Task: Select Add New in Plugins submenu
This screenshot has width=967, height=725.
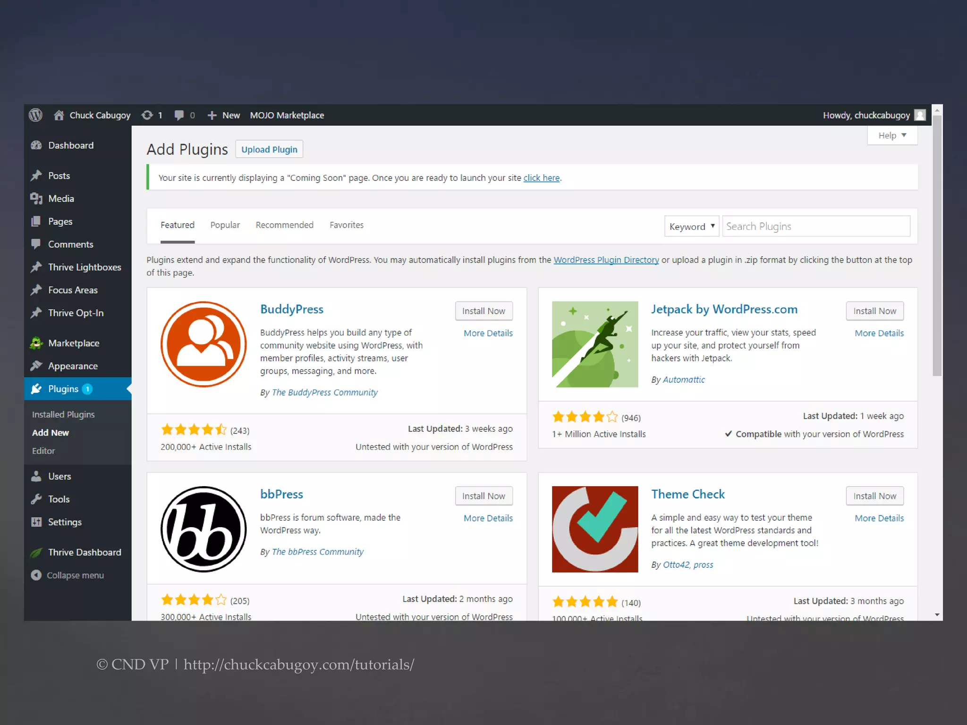Action: [51, 432]
